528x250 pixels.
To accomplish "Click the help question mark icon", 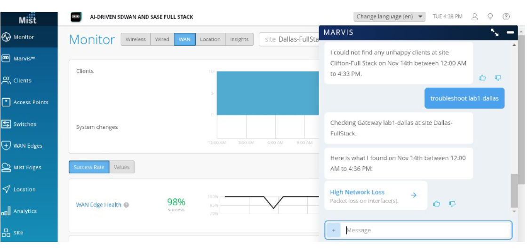I will point(506,16).
